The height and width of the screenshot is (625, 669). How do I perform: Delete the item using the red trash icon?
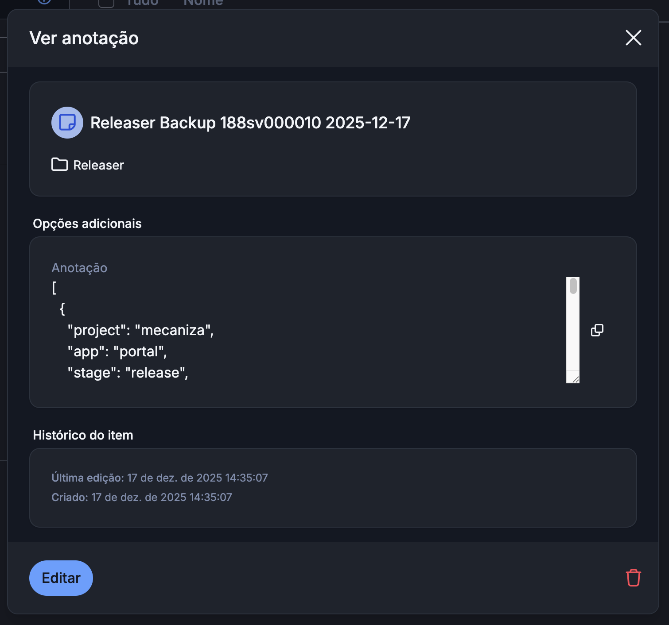tap(633, 578)
